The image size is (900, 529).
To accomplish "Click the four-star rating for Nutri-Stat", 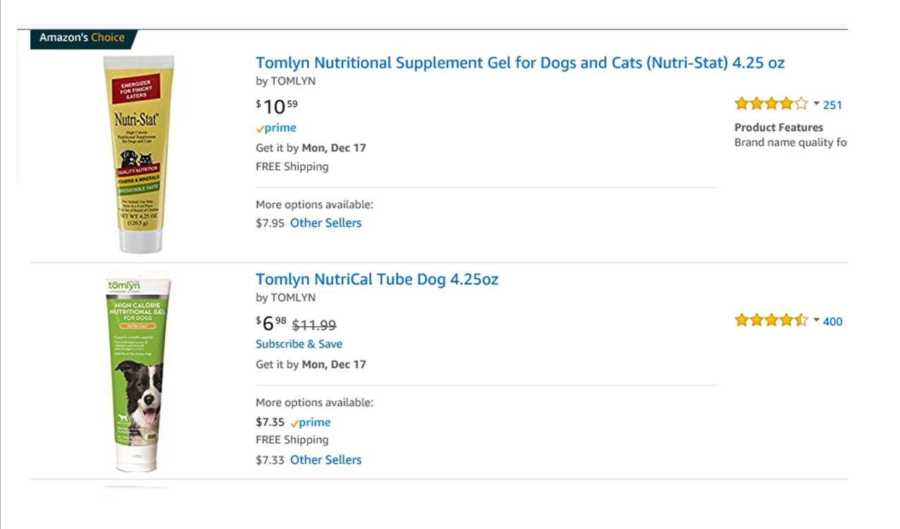I will (x=771, y=104).
